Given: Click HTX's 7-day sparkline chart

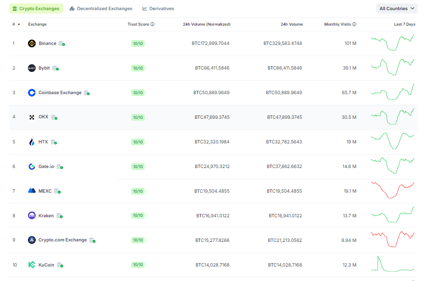Looking at the screenshot, I should coord(393,140).
